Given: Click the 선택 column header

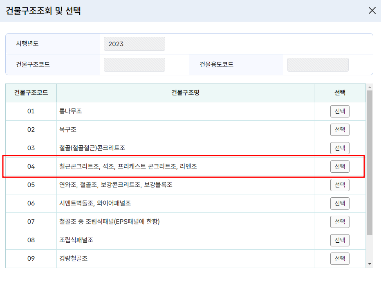Looking at the screenshot, I should 340,92.
